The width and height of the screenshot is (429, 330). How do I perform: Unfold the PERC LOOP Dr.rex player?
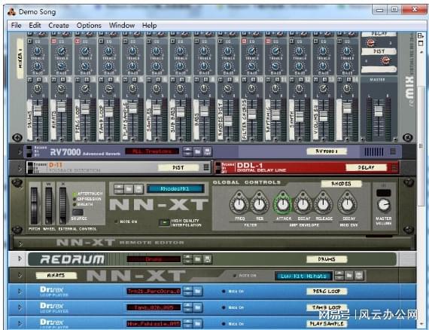click(x=20, y=292)
